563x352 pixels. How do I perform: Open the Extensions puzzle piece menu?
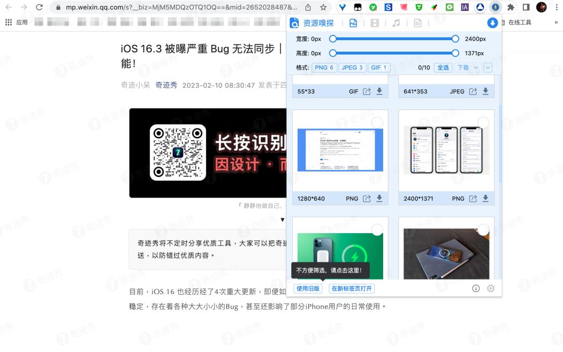click(510, 7)
